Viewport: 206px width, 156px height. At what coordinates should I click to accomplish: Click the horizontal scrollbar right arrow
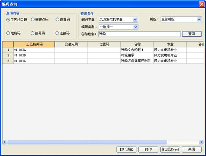(201, 142)
